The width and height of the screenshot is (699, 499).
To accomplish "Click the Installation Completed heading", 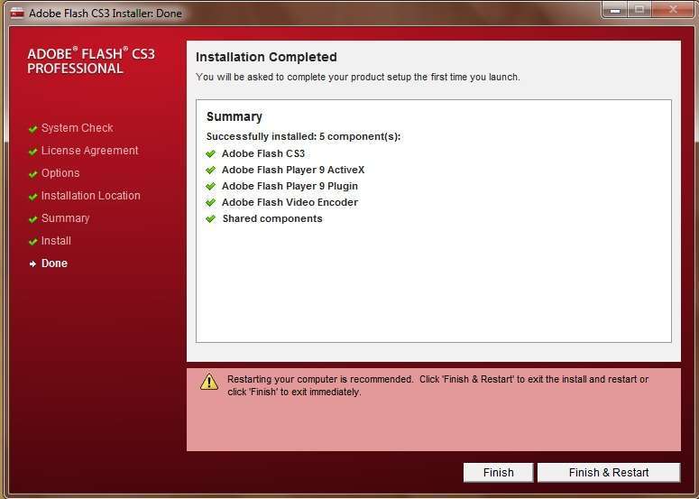I will (x=266, y=57).
